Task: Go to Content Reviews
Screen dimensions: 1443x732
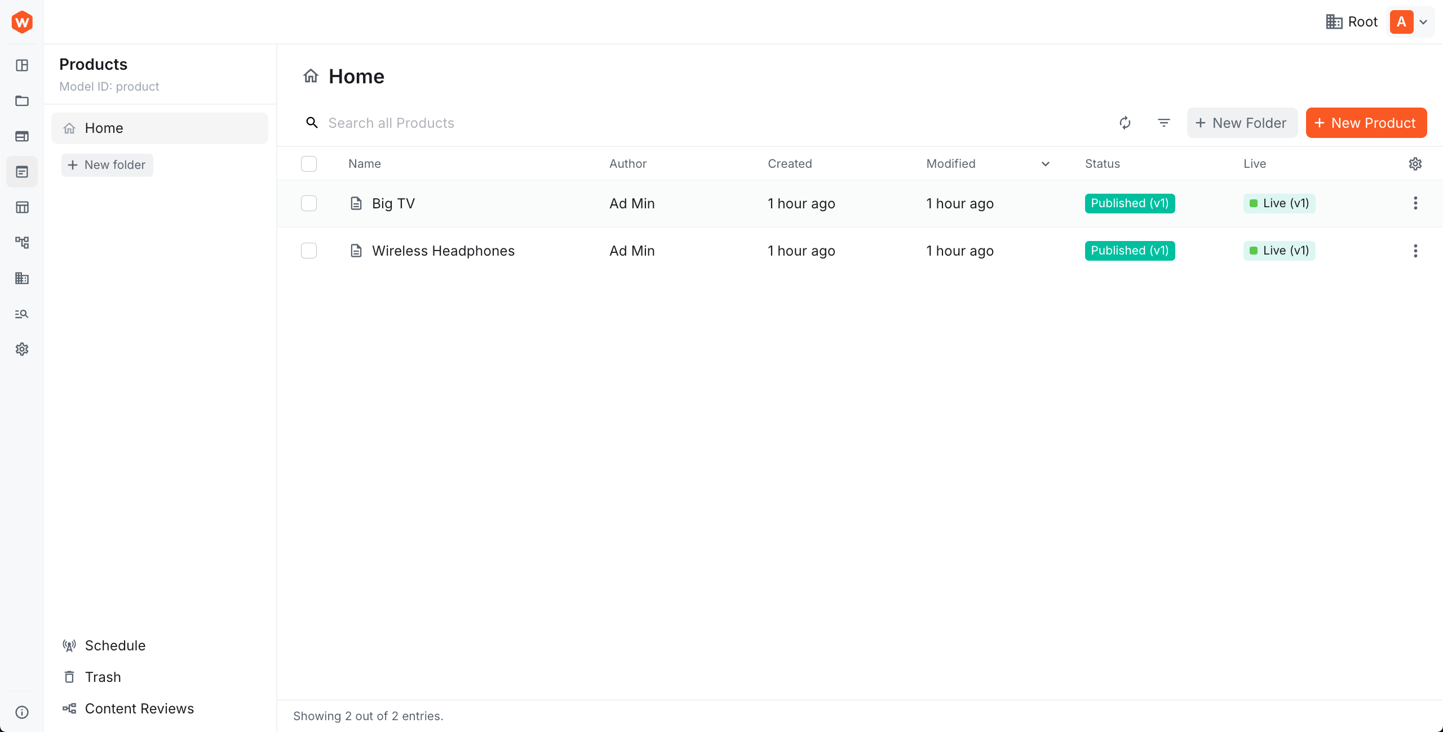Action: pos(139,708)
